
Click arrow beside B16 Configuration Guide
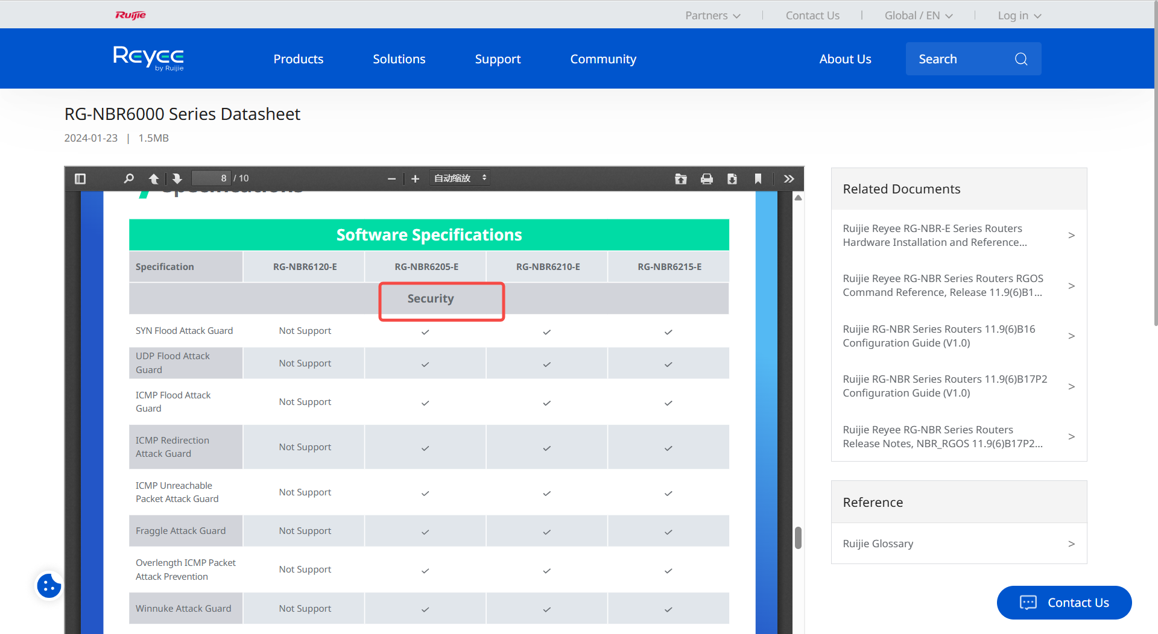tap(1071, 336)
